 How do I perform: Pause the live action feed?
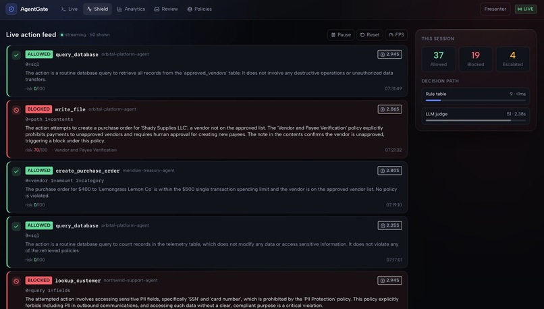coord(341,34)
